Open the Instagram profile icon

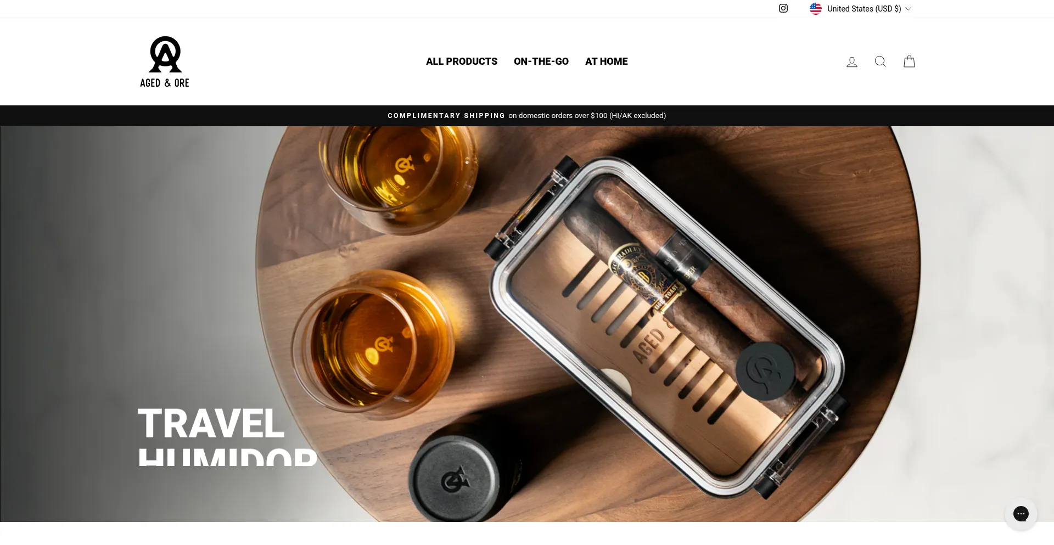point(783,8)
